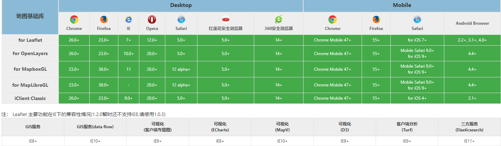Screen dimensions: 501x146
Task: Select the 'for Leaflet' row label
Action: click(x=30, y=40)
